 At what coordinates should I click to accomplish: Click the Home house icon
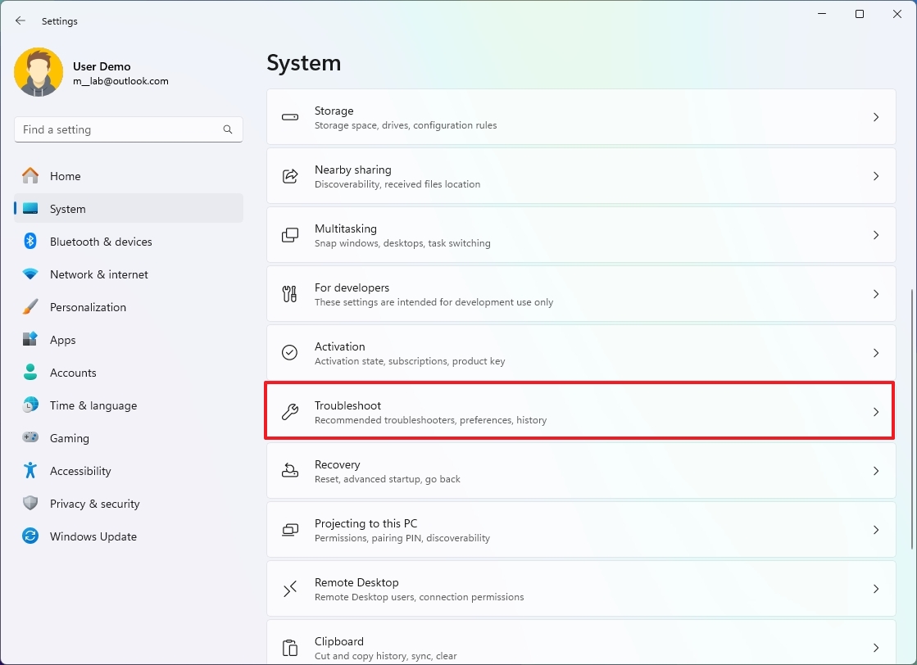(x=30, y=176)
